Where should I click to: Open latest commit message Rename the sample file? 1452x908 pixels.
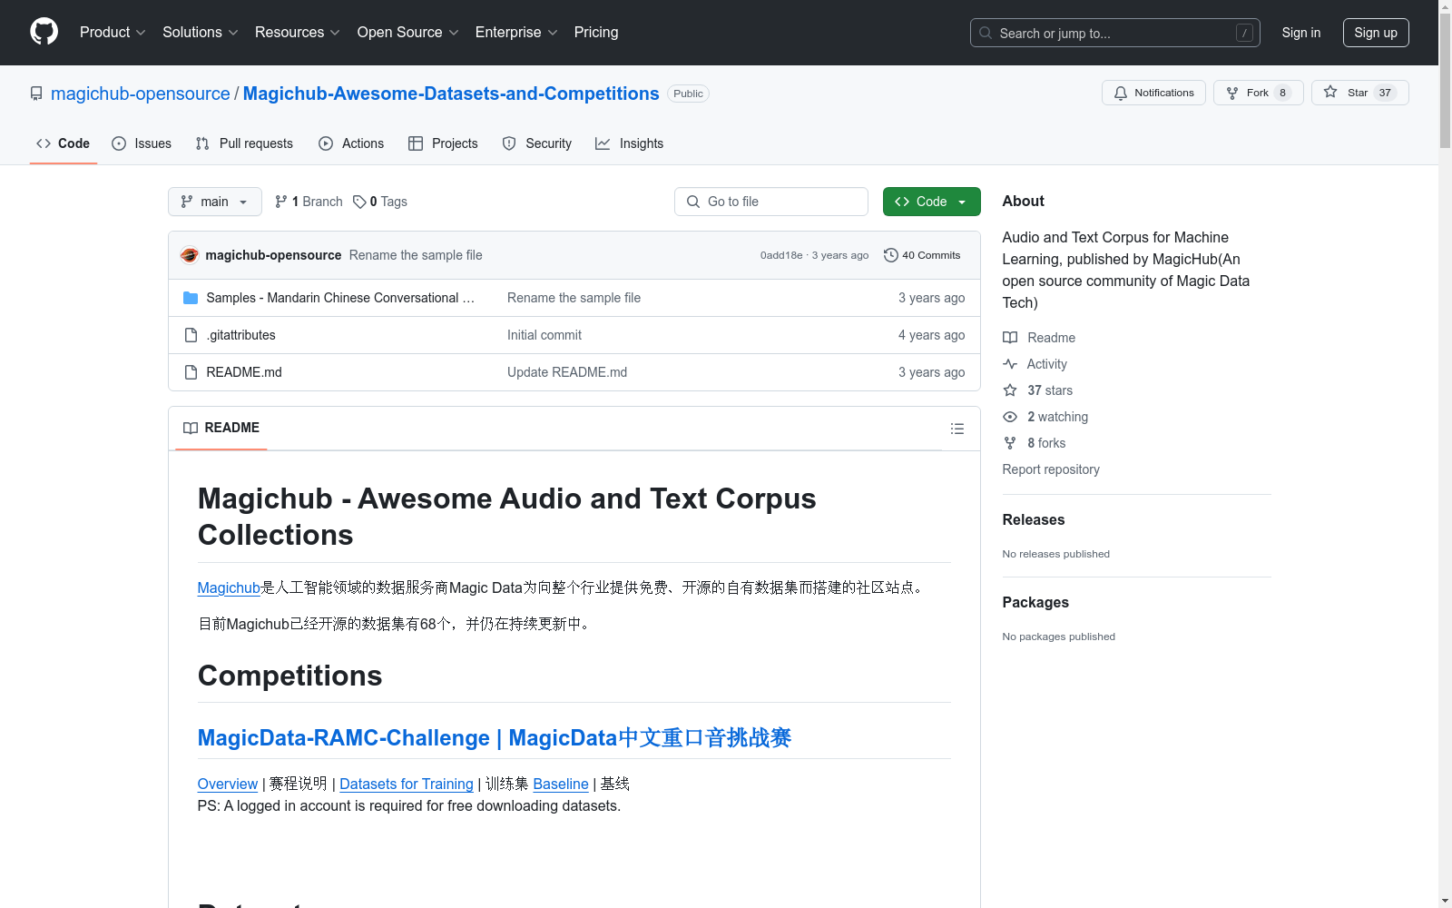coord(416,255)
